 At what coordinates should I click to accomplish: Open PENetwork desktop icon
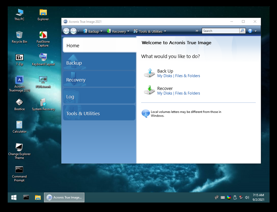pyautogui.click(x=43, y=82)
